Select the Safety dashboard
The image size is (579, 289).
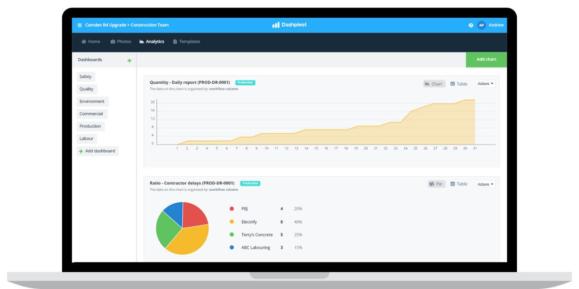pyautogui.click(x=86, y=77)
